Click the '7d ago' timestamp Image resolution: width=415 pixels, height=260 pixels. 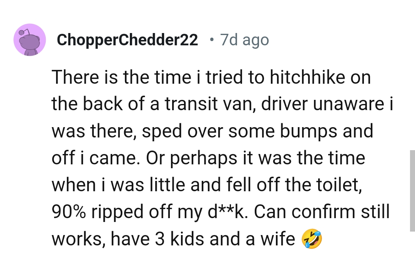click(x=244, y=39)
